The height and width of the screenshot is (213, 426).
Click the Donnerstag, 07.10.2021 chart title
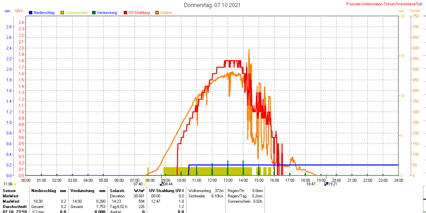(212, 5)
